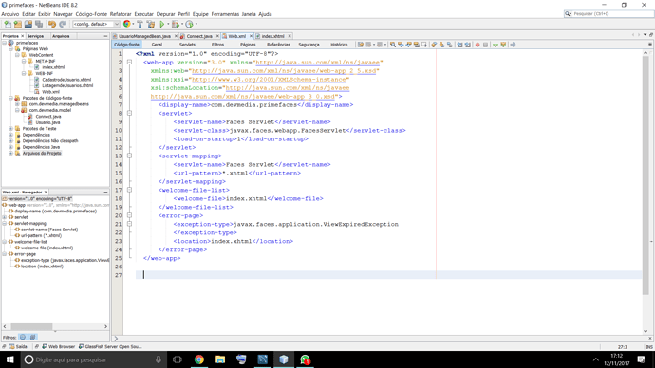Click the Clean and Build icon

click(151, 25)
